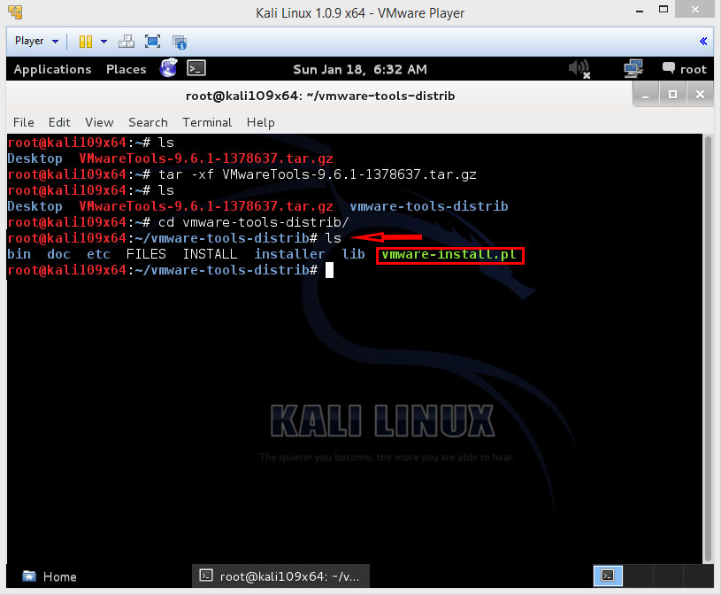Open the Kali Applications menu
This screenshot has width=721, height=595.
[52, 69]
